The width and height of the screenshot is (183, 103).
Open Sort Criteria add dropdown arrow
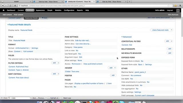point(58,74)
